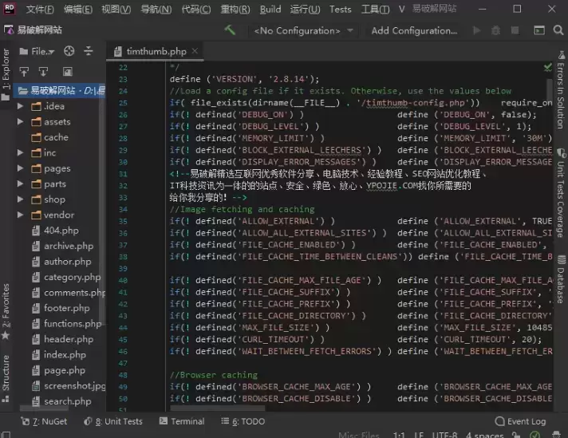Screen dimensions: 568x438
Task: Expand the assets folder
Action: click(21, 122)
